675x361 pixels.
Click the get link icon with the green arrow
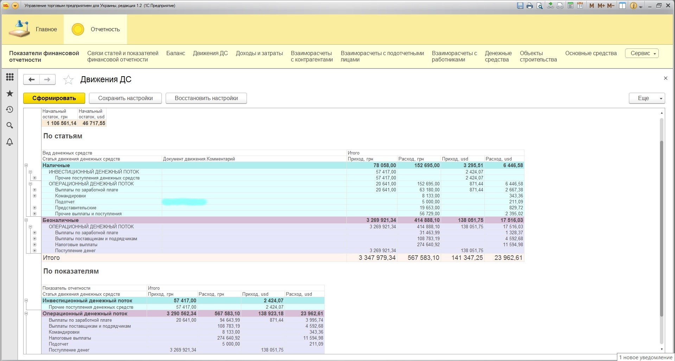(x=550, y=6)
